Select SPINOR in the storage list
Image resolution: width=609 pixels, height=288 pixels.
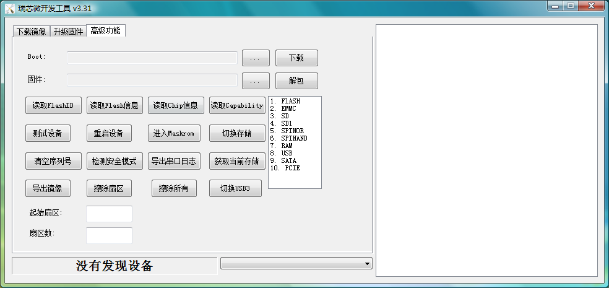click(292, 131)
